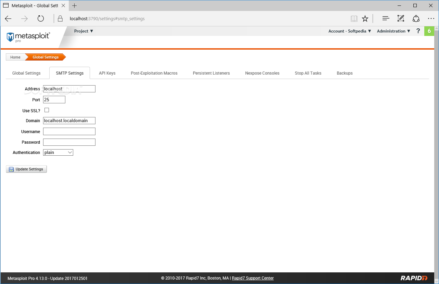Go back to the previous page
Screen dimensions: 439x284
(x=8, y=18)
